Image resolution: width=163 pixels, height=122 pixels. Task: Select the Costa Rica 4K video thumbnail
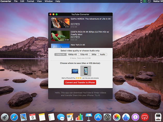[60, 36]
